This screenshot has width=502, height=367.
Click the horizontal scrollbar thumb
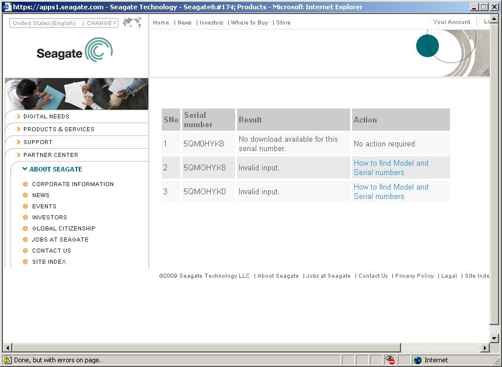click(206, 348)
